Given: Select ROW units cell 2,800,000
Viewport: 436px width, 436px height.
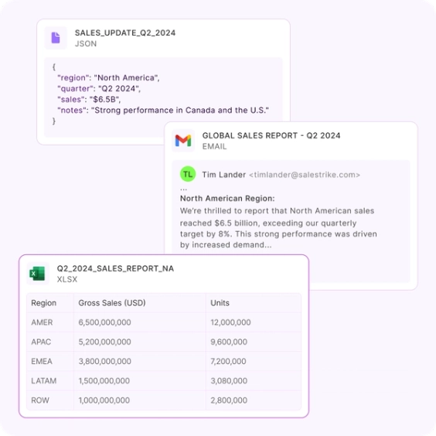Looking at the screenshot, I should point(229,400).
